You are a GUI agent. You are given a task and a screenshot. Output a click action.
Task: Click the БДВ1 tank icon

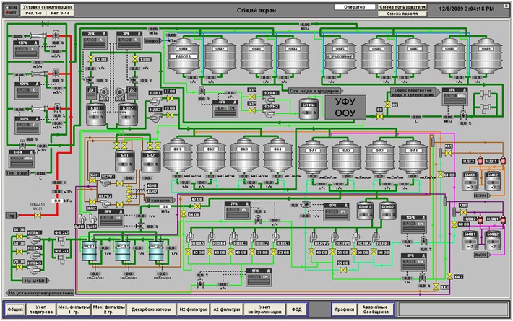point(95,115)
